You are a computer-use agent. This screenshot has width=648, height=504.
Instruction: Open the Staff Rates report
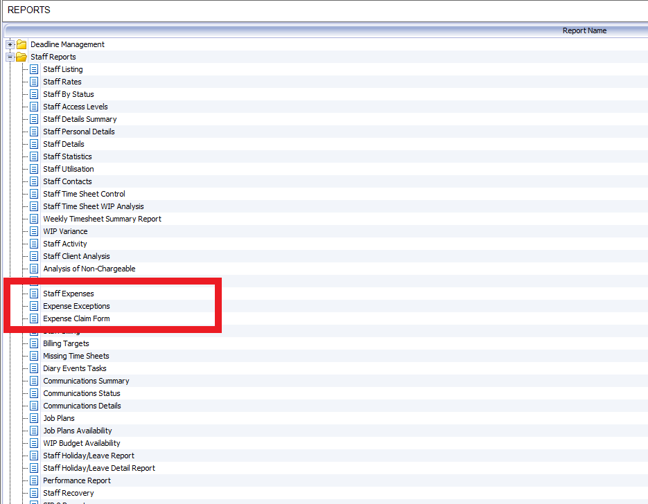tap(62, 82)
